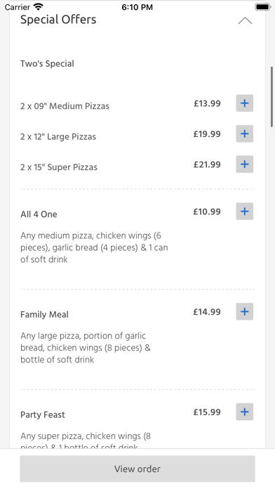Tap the 2 x 12" Large Pizzas label
275x489 pixels.
(x=58, y=136)
